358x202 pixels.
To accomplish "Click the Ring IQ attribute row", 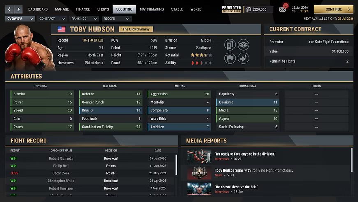I will tap(111, 110).
